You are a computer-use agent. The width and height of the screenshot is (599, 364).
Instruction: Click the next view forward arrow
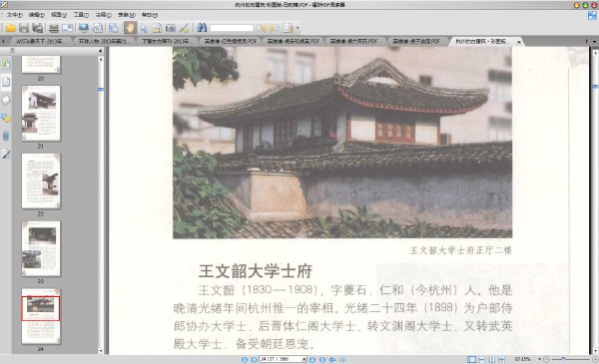(342, 359)
